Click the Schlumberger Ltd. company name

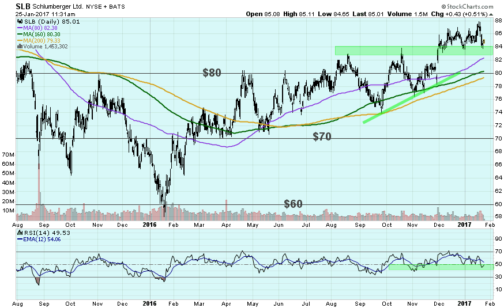coord(58,6)
